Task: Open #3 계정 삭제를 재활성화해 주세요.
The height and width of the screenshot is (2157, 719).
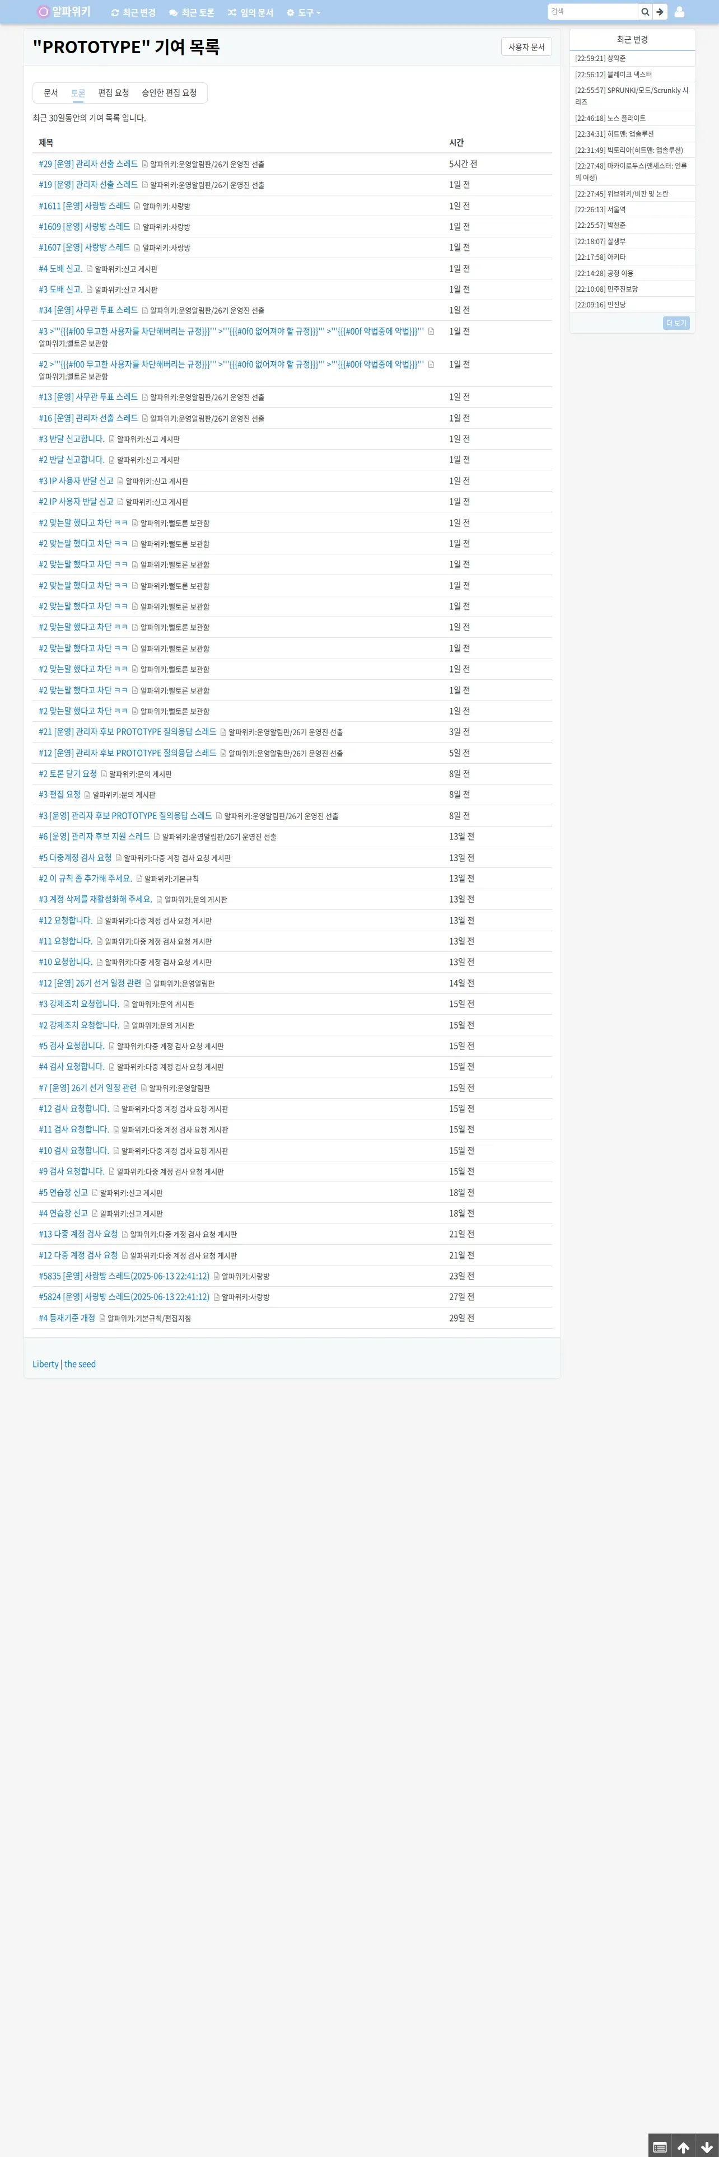Action: (x=95, y=899)
